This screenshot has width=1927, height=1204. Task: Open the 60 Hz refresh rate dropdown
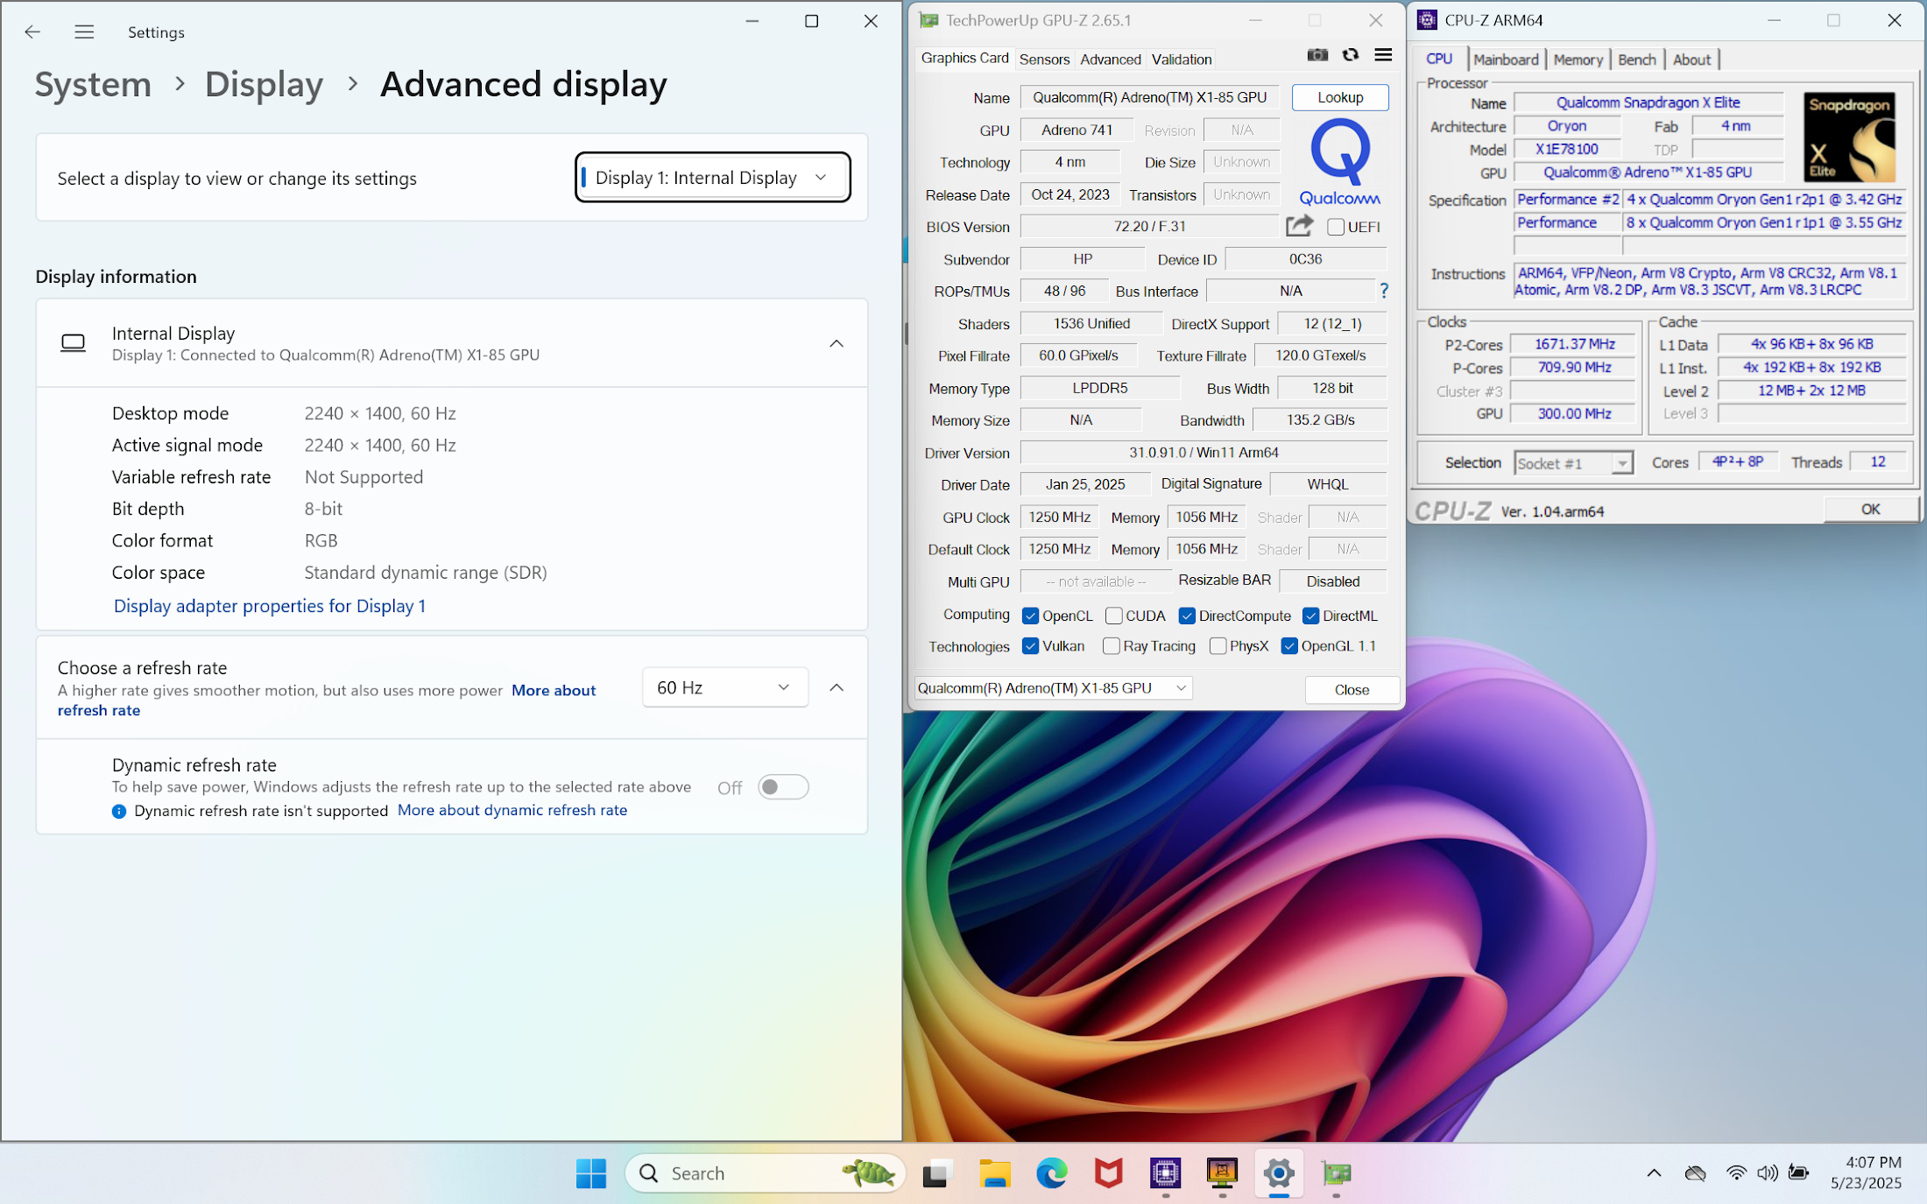pyautogui.click(x=725, y=687)
